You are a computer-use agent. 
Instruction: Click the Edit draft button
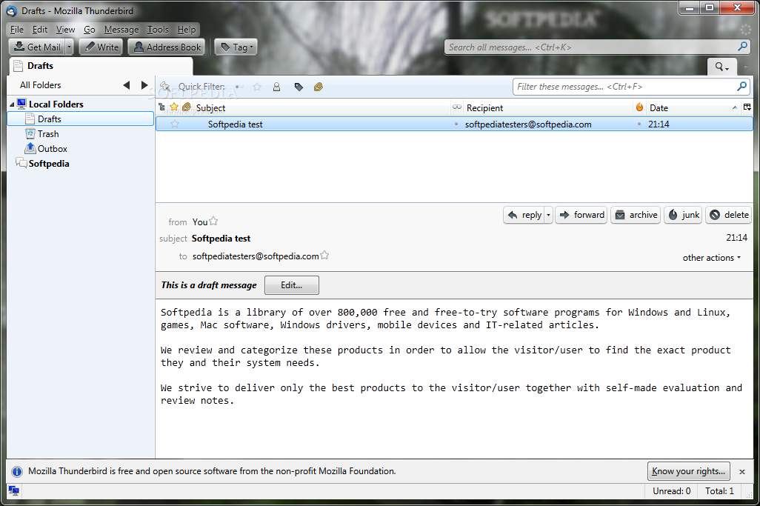[x=292, y=285]
